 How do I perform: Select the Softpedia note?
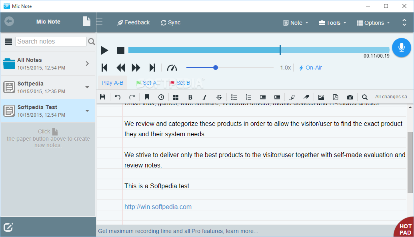[x=48, y=88]
